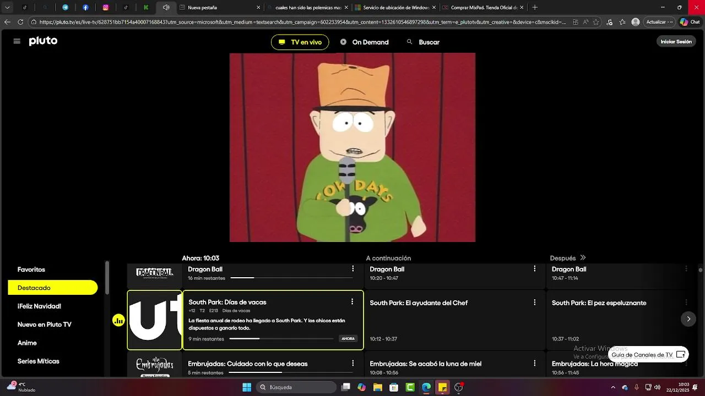This screenshot has width=705, height=396.
Task: Open a new browser tab
Action: click(x=535, y=8)
